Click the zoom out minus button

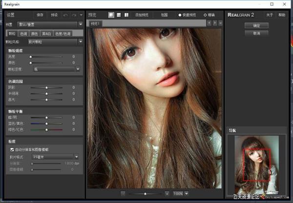pyautogui.click(x=123, y=194)
